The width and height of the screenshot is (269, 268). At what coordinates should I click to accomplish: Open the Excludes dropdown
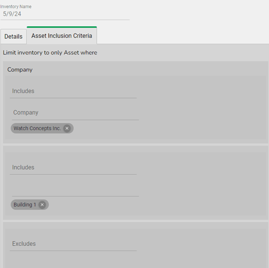coord(73,244)
